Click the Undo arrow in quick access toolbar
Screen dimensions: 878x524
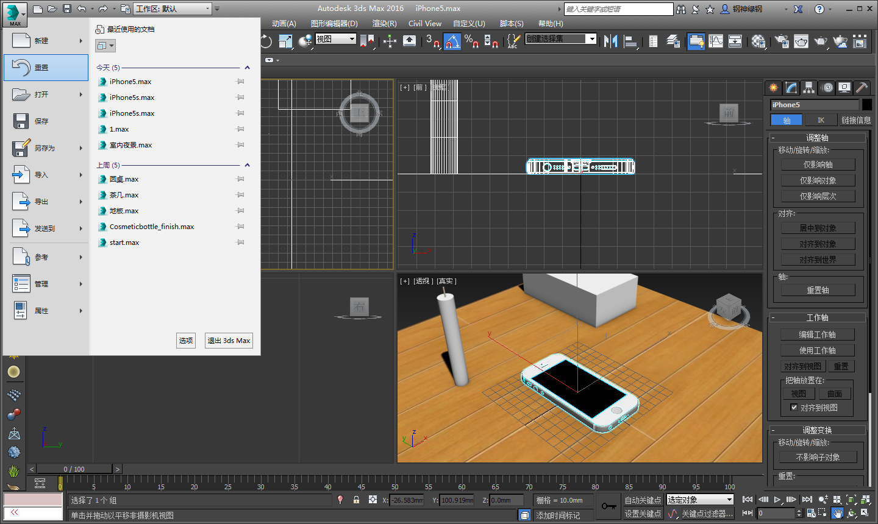pos(82,9)
